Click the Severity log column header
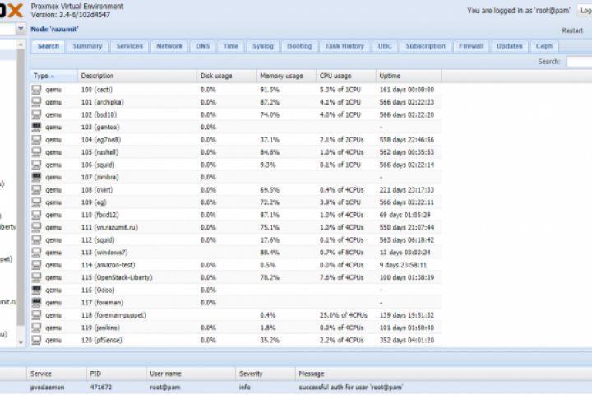The width and height of the screenshot is (592, 395). [266, 374]
